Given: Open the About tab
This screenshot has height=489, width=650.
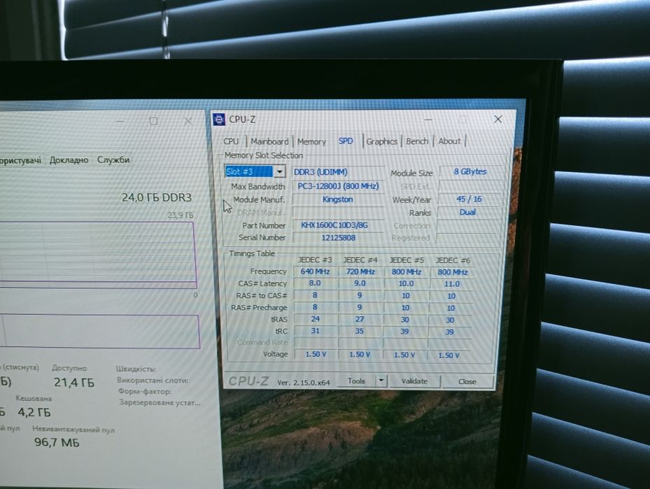Looking at the screenshot, I should coord(449,141).
